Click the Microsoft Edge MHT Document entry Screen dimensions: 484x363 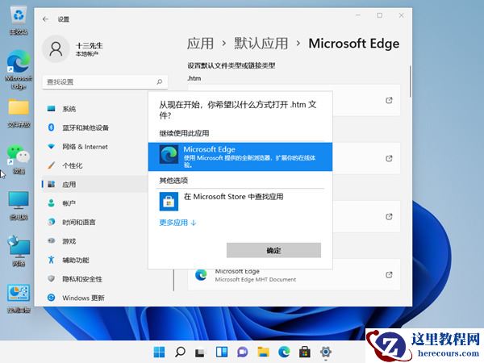294,275
